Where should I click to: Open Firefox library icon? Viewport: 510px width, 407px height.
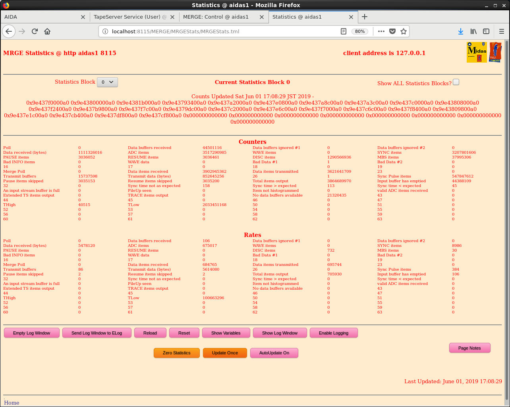(473, 31)
